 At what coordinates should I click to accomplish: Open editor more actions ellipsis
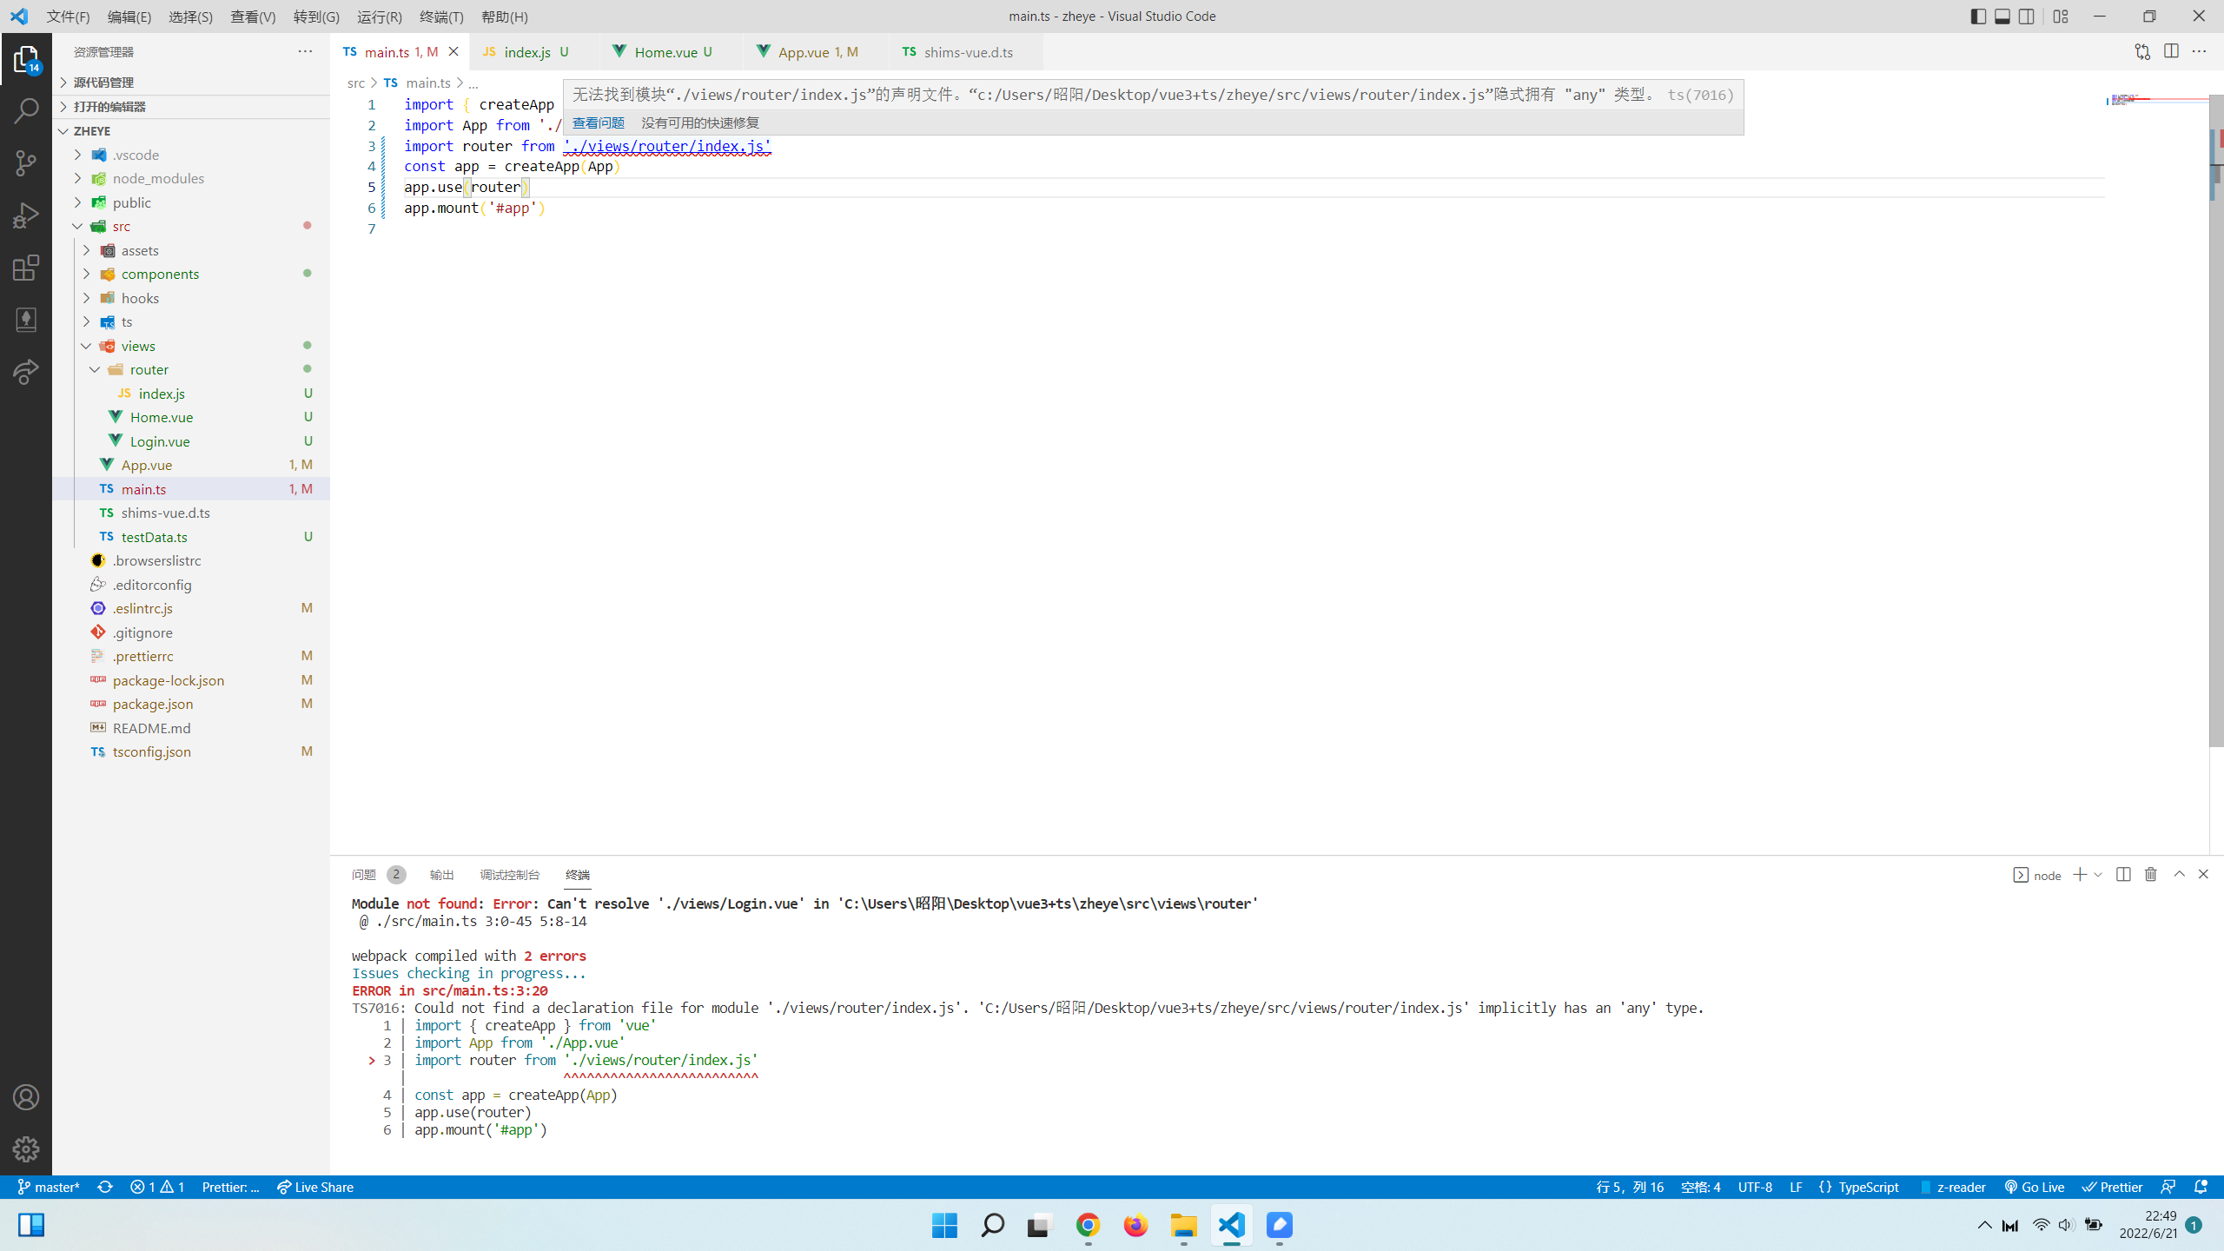point(2199,51)
